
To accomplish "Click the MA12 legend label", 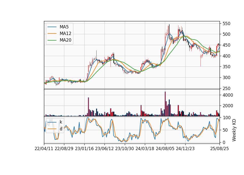I will coord(65,33).
